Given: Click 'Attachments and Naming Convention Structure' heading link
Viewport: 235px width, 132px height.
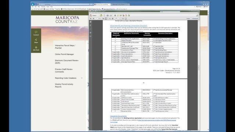Looking at the screenshot, I should (129, 26).
